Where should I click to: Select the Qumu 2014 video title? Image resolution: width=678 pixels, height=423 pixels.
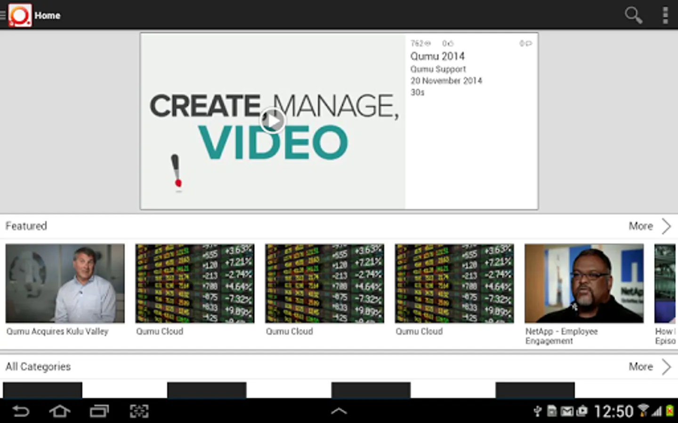click(437, 56)
